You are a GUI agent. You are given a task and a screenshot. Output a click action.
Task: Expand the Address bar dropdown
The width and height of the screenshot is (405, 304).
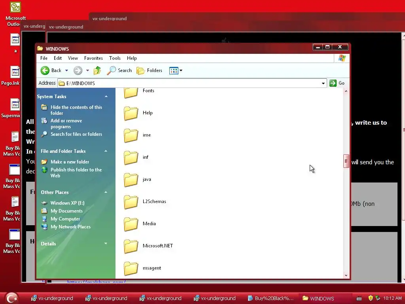pos(323,83)
